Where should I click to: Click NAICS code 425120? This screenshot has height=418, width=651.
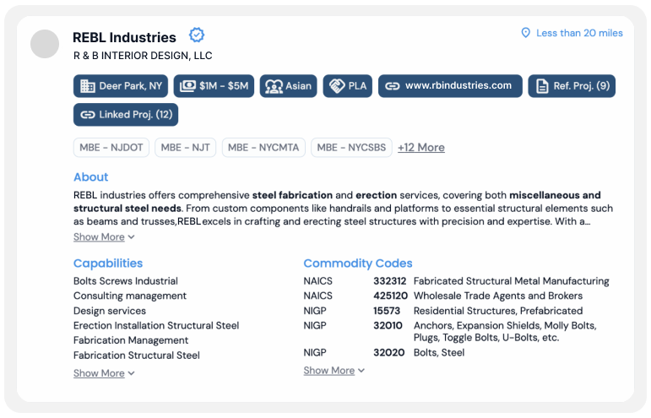tap(390, 296)
